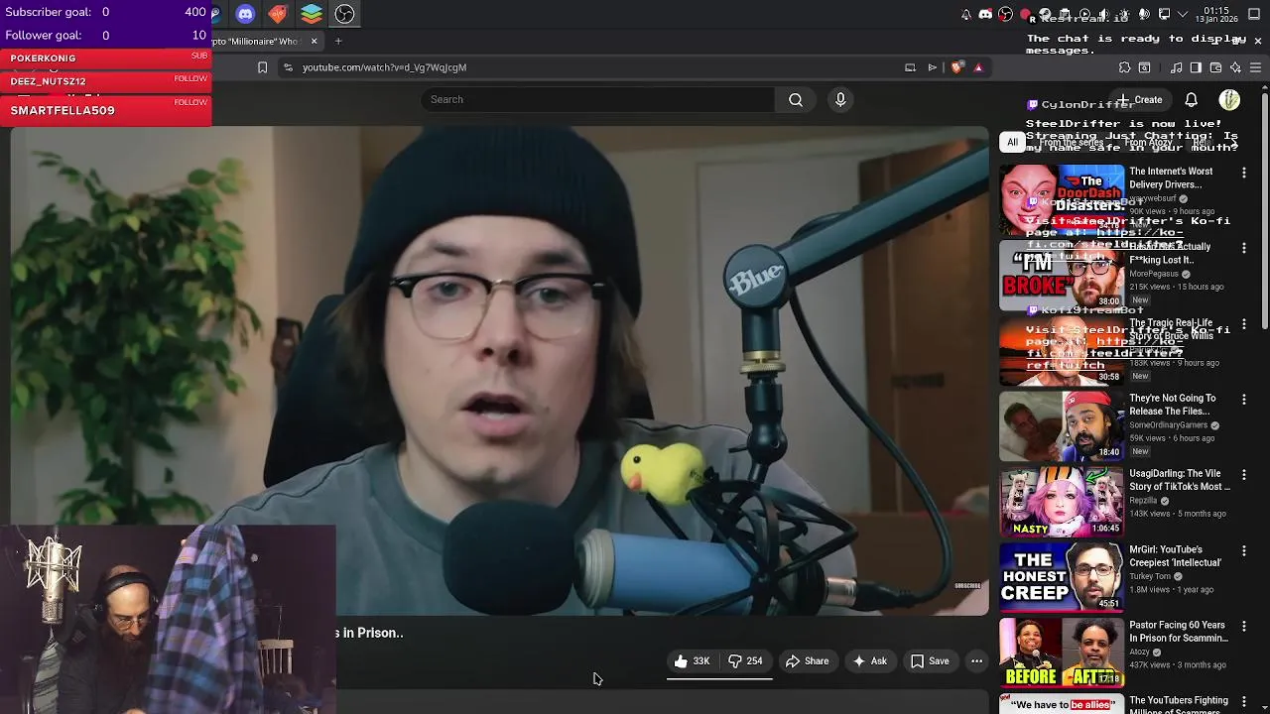Share this video
The height and width of the screenshot is (714, 1270).
(x=807, y=661)
